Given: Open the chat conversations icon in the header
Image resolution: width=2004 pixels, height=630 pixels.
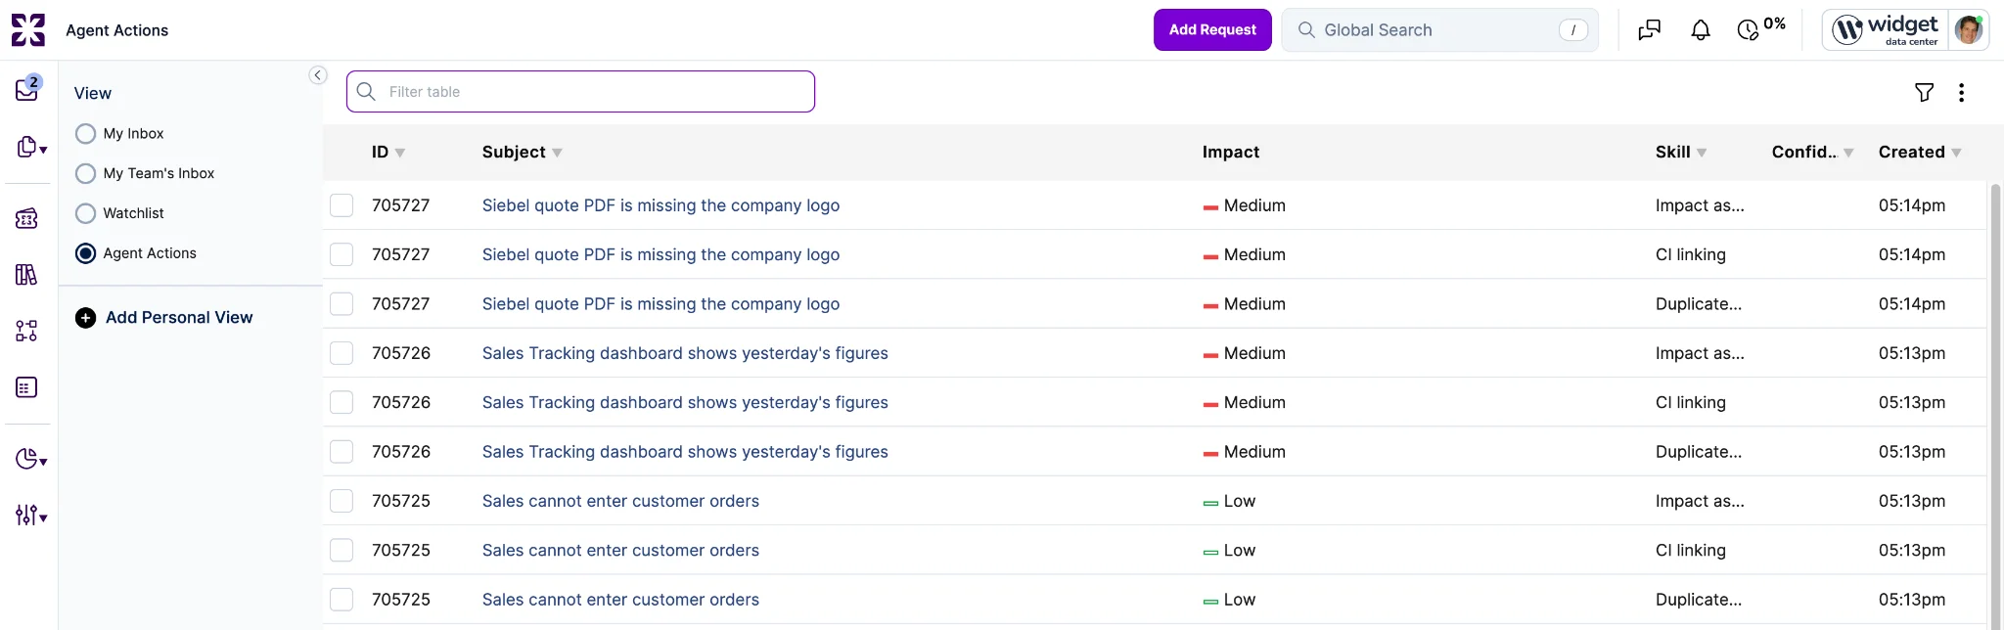Looking at the screenshot, I should click(x=1650, y=30).
